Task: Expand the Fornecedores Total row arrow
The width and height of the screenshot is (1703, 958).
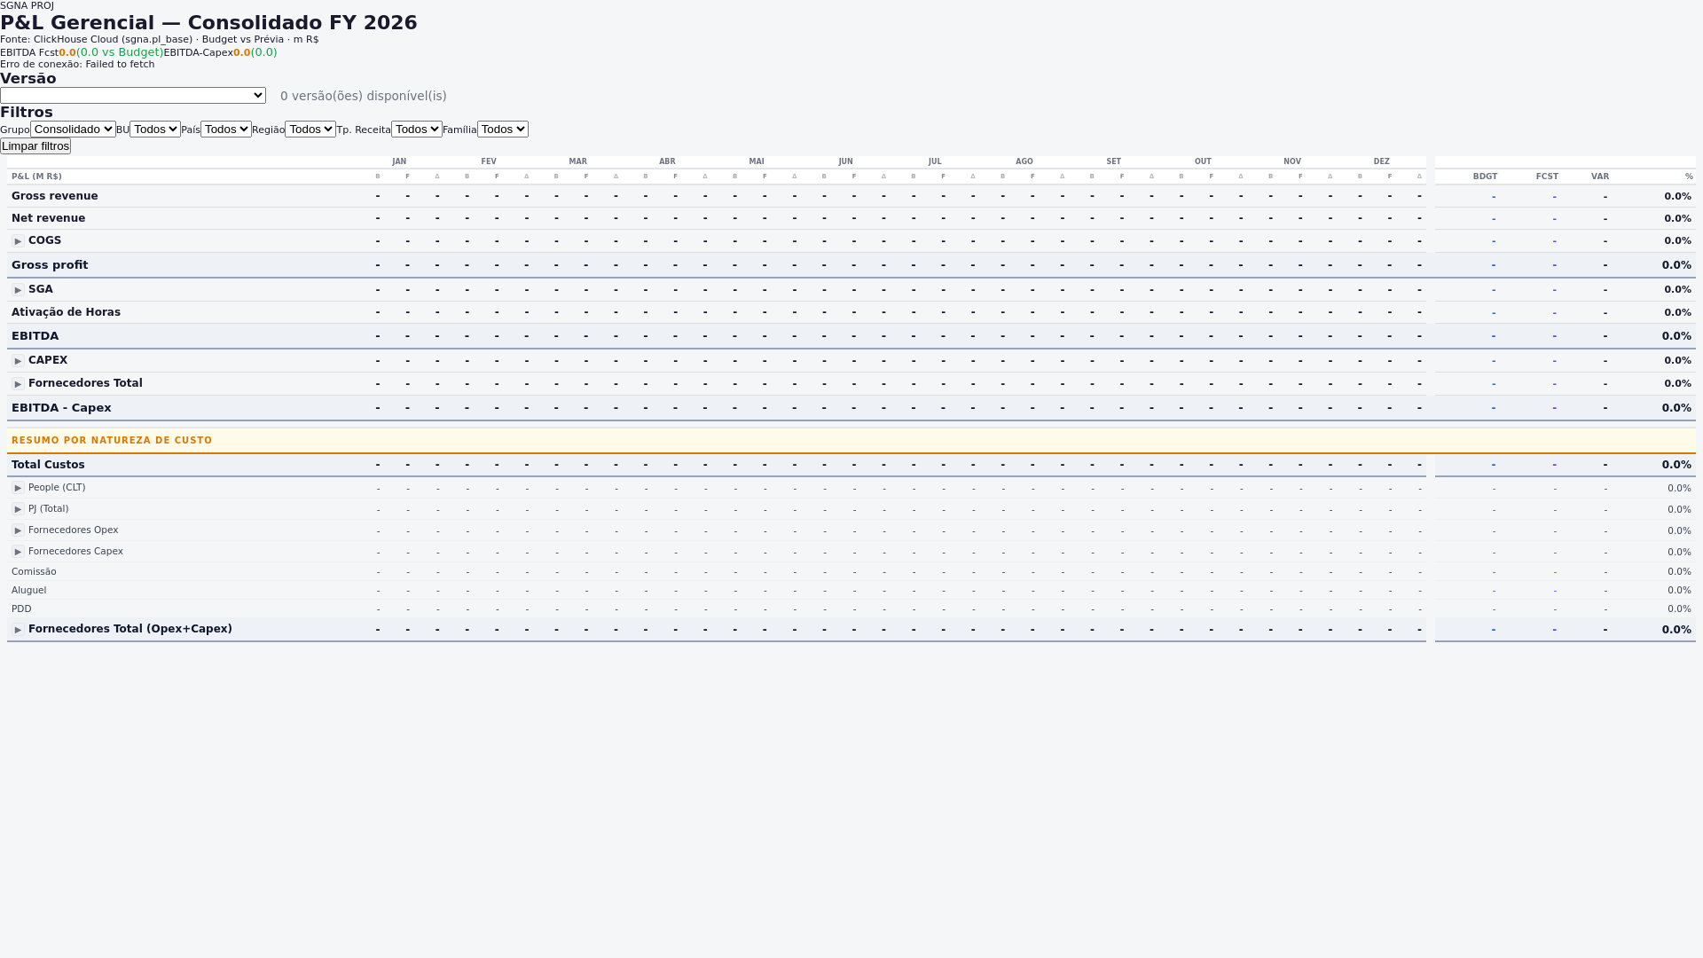Action: [x=18, y=384]
